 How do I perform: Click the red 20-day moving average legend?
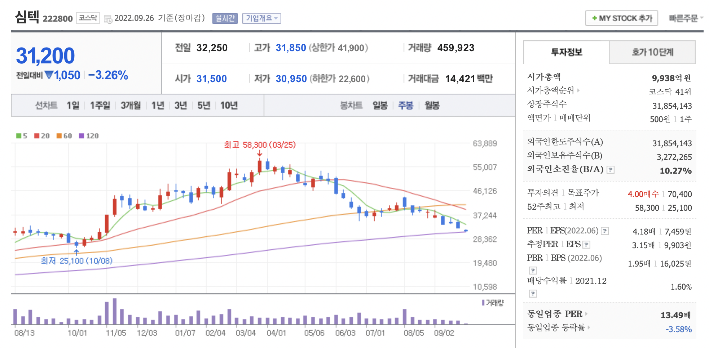pyautogui.click(x=42, y=136)
